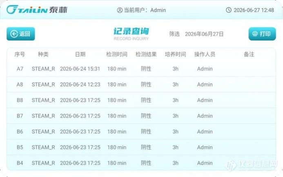283x177 pixels.
Task: Select record B8
Action: coord(141,100)
